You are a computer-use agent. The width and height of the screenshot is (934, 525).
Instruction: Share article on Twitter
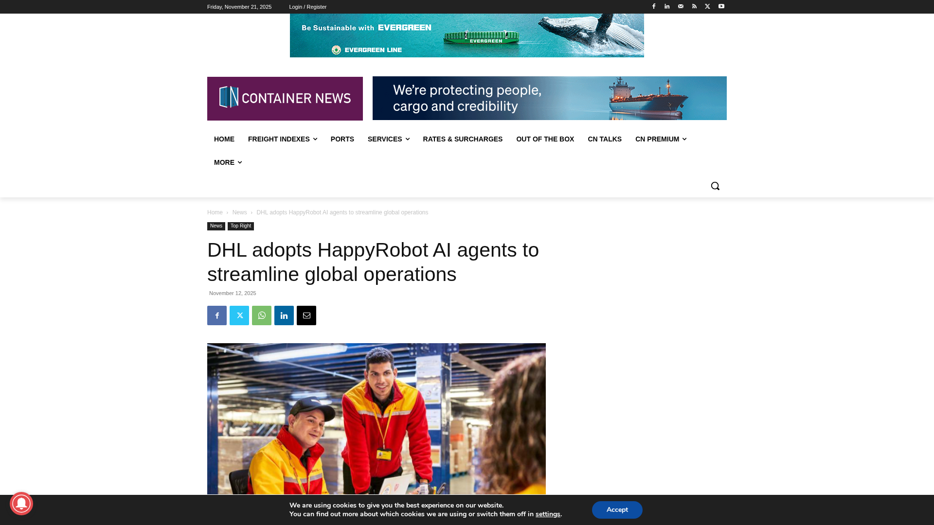point(239,315)
